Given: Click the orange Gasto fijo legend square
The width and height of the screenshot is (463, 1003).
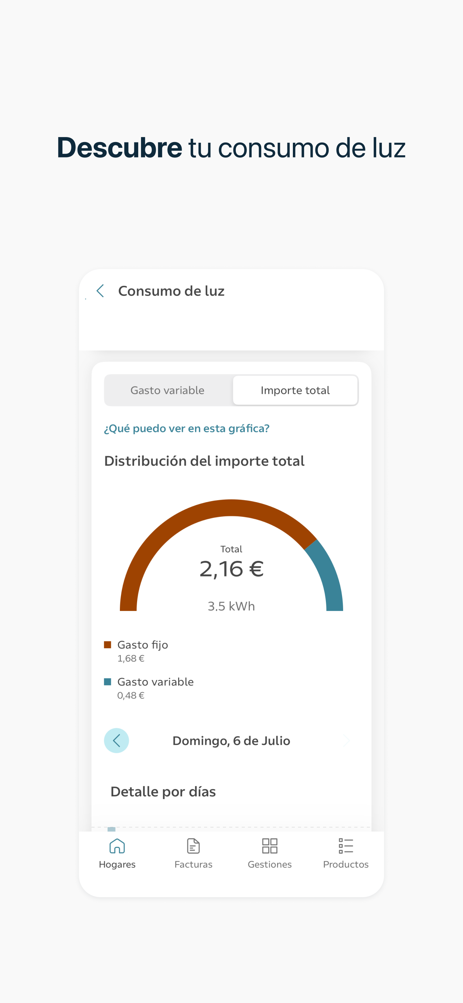Looking at the screenshot, I should [108, 644].
